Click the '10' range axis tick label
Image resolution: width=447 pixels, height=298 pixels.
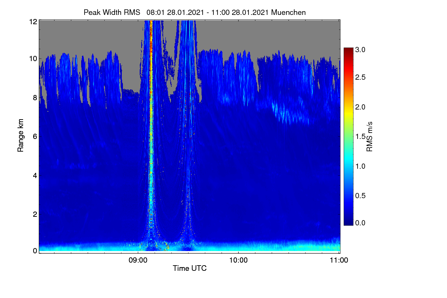(x=33, y=59)
